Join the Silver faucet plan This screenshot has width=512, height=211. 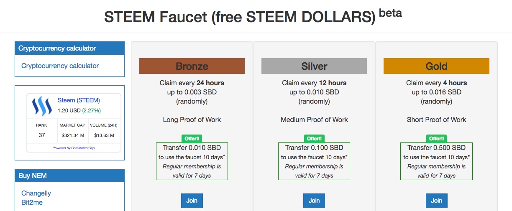click(x=314, y=201)
